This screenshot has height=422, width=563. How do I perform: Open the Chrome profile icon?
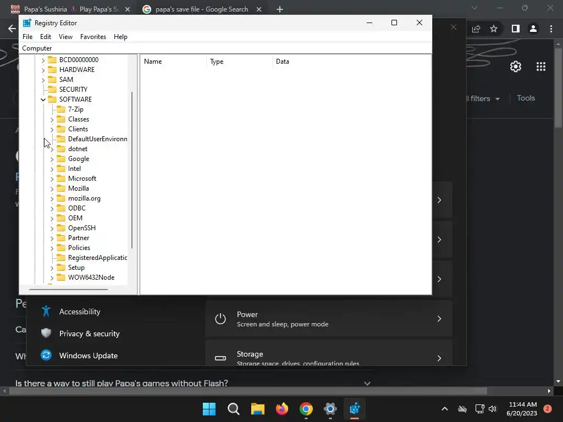pos(533,29)
